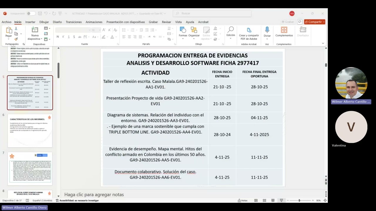Switch to normal view icon in status bar
This screenshot has height=211, width=376.
(256, 200)
